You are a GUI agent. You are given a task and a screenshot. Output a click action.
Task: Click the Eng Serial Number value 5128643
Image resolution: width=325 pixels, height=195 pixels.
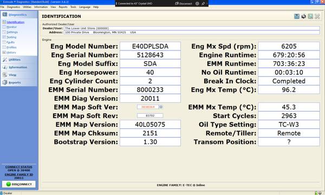[150, 55]
